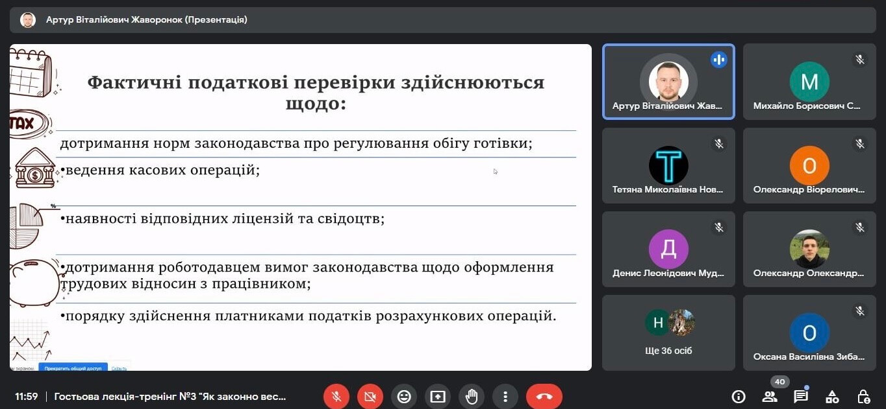Viewport: 886px width, 409px height.
Task: Click Тетяна Миколаївна's participant tile
Action: pyautogui.click(x=668, y=165)
